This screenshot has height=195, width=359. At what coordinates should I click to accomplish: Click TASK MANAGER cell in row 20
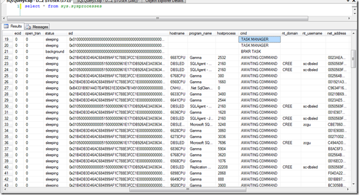260,45
